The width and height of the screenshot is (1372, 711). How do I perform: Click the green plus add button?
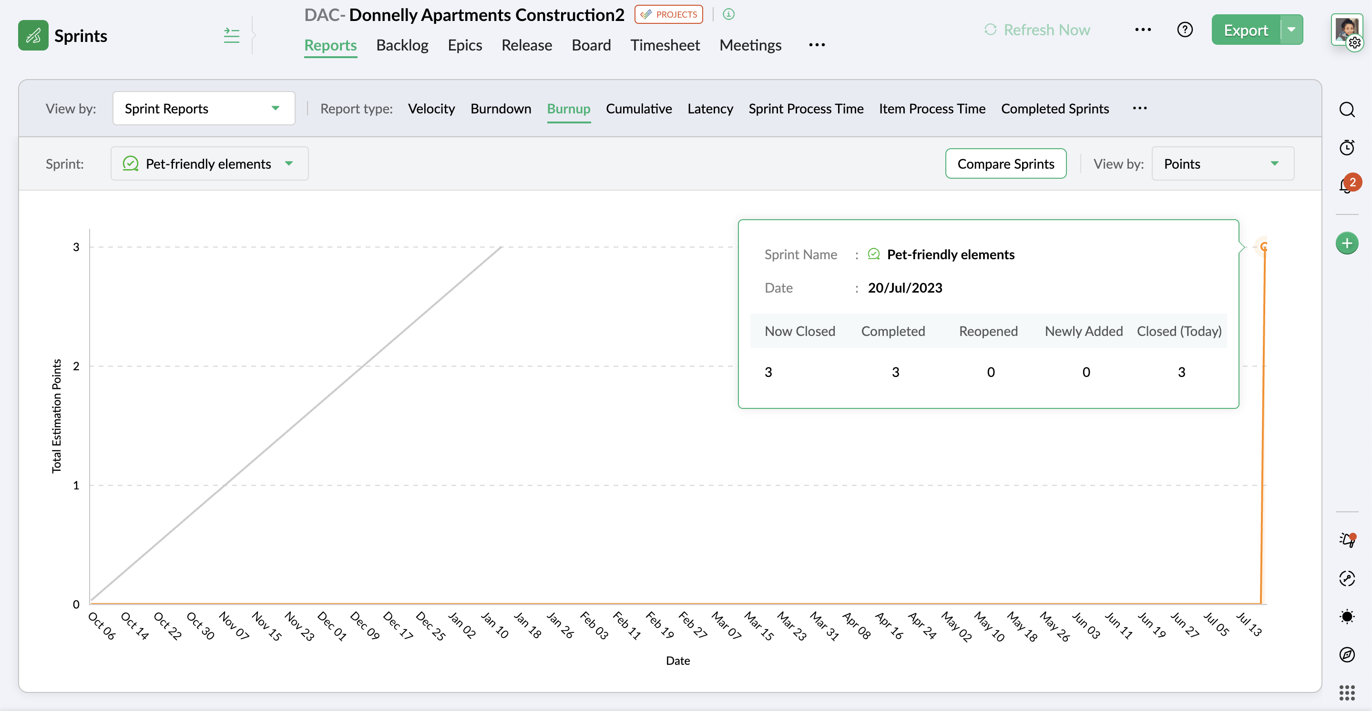pyautogui.click(x=1346, y=244)
